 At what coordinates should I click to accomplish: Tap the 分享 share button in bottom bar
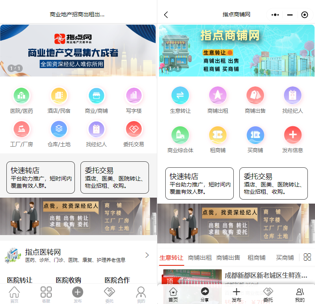point(205,295)
